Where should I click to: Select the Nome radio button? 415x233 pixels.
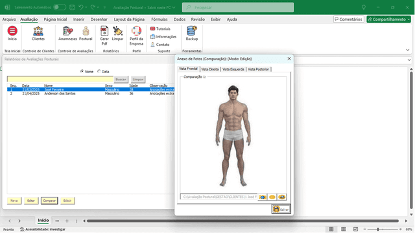coord(82,71)
